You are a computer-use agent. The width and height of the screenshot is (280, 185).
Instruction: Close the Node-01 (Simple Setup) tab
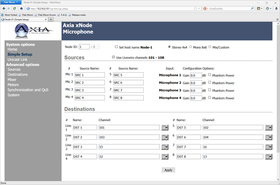(x=46, y=20)
